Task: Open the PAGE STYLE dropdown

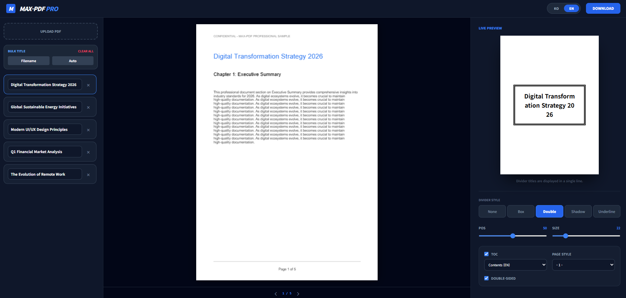Action: coord(583,265)
